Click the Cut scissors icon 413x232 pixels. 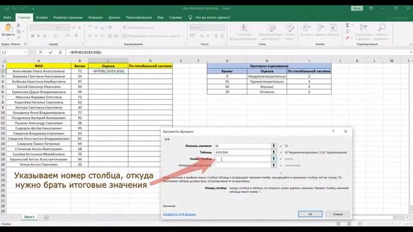point(19,25)
